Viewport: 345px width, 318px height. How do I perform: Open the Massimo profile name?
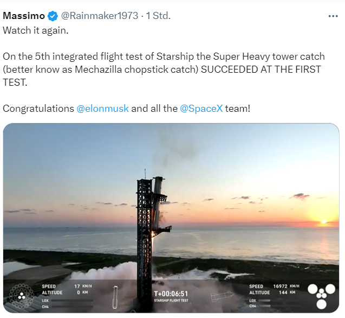click(x=24, y=16)
